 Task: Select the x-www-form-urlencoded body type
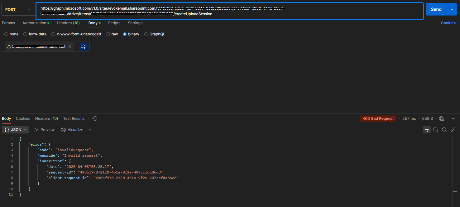(76, 34)
